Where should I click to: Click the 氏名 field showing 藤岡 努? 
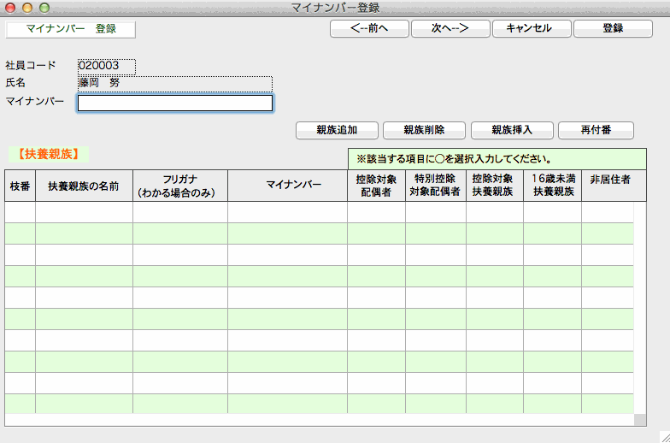click(175, 83)
